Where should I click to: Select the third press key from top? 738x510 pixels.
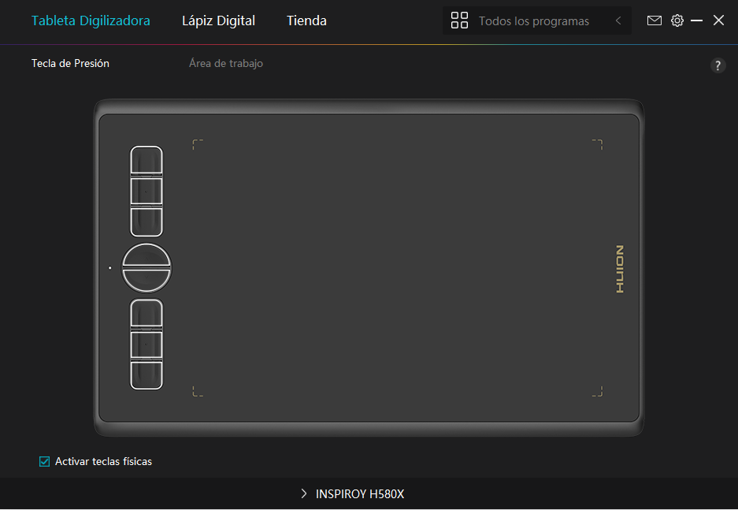(x=146, y=221)
